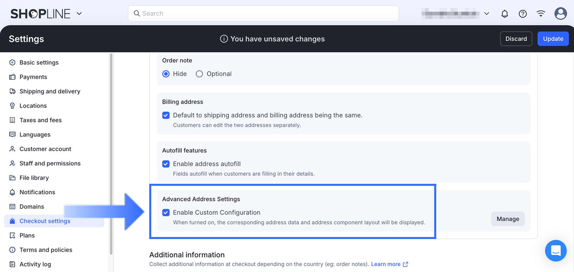Select Checkout settings in sidebar
The height and width of the screenshot is (272, 574).
[54, 221]
